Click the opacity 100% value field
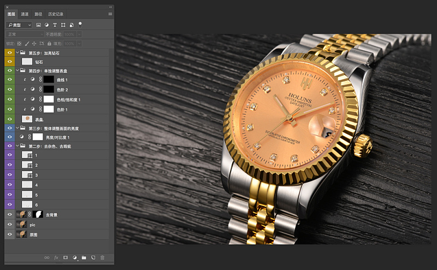 click(x=70, y=34)
